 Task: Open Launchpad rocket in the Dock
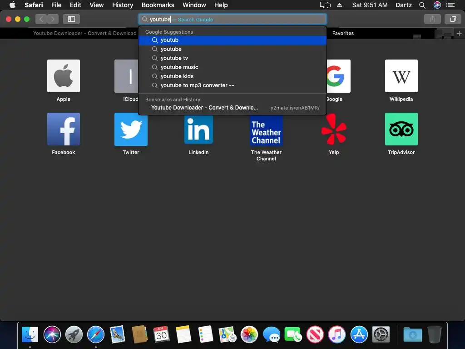click(74, 334)
